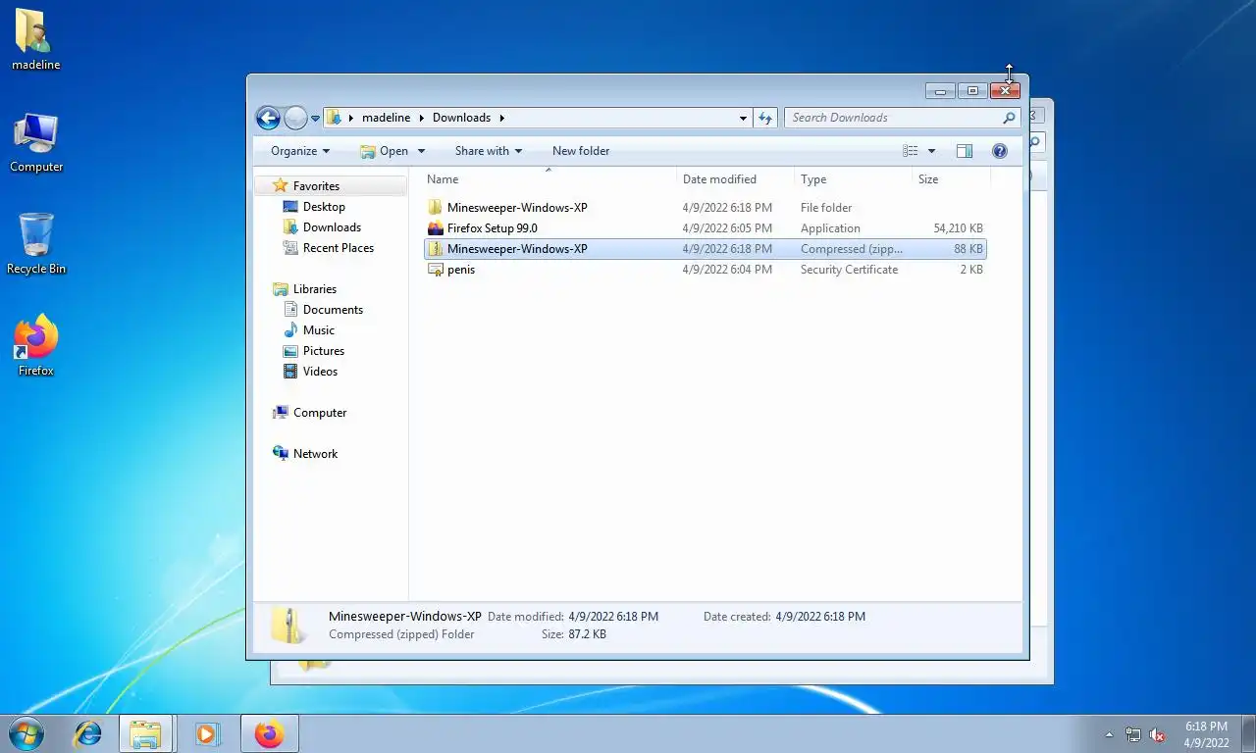Viewport: 1256px width, 753px height.
Task: Open the taskbar clock and date
Action: pos(1206,734)
